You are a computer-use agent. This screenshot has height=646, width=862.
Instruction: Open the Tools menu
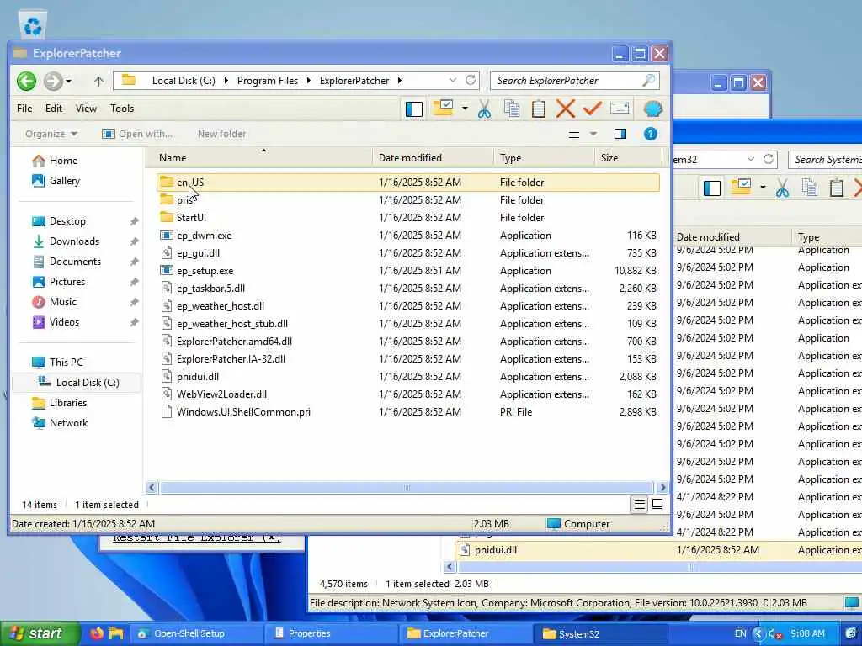[122, 109]
